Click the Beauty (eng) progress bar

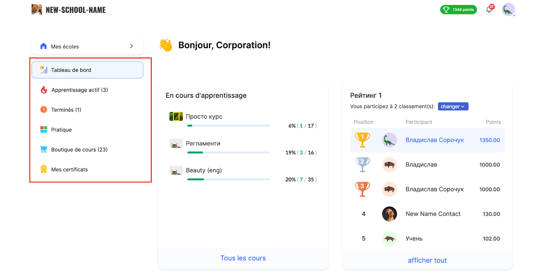pyautogui.click(x=229, y=180)
